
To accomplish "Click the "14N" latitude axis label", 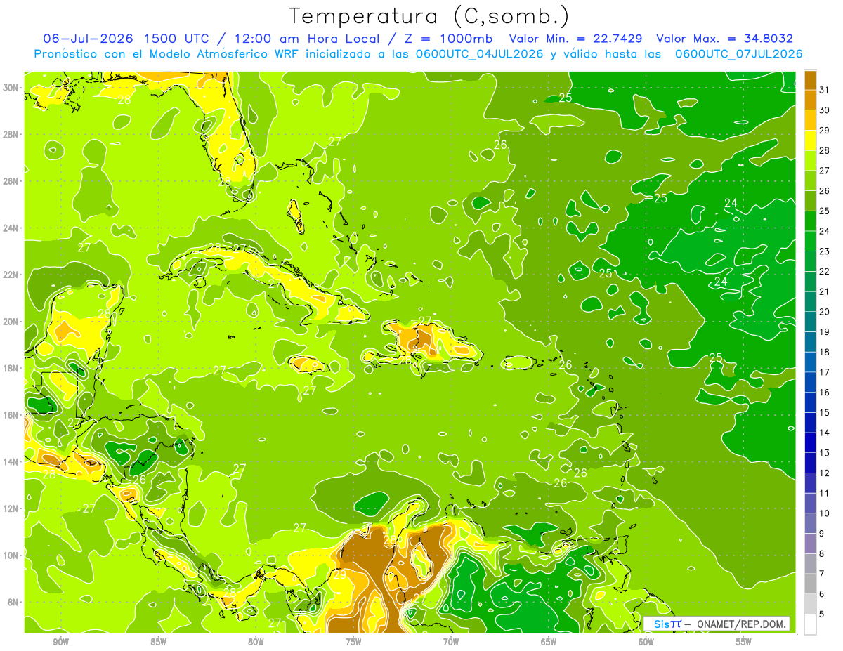I will [12, 461].
